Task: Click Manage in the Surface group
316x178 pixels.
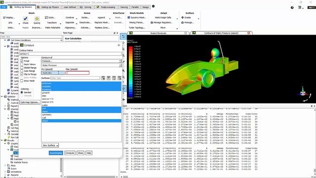Action: [188, 22]
